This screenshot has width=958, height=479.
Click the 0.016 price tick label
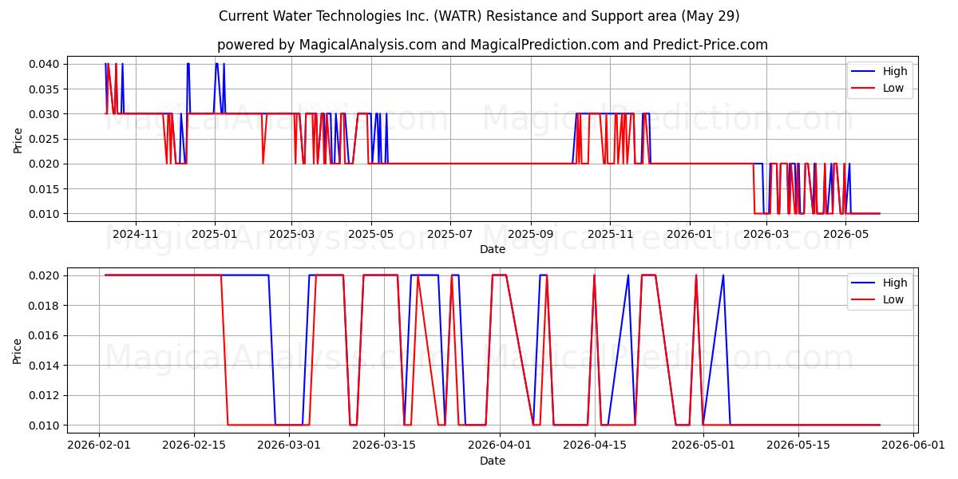(x=45, y=335)
